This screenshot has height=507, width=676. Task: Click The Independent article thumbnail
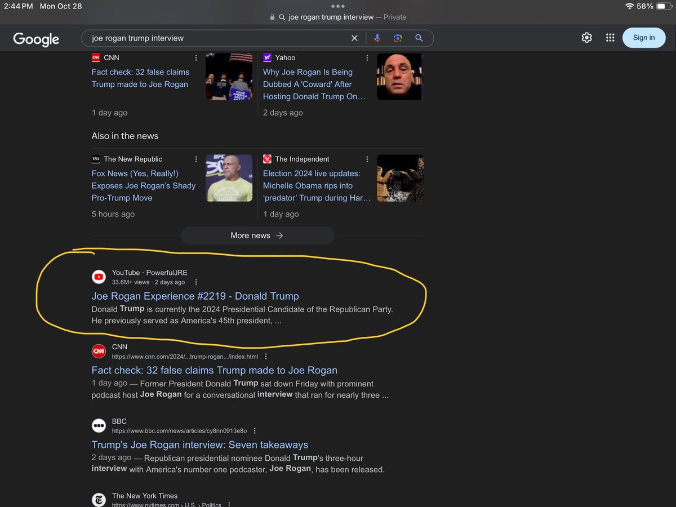400,178
